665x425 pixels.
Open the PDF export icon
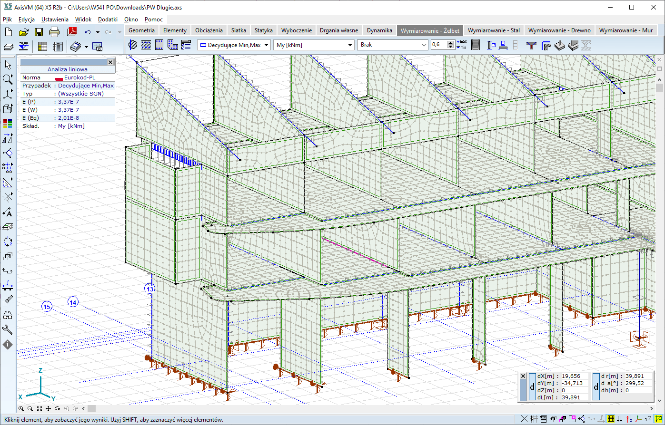72,32
